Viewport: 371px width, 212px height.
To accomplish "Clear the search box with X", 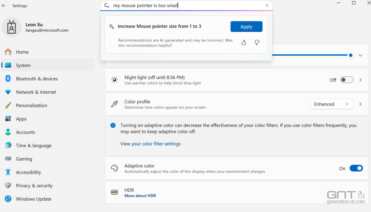I will click(267, 5).
